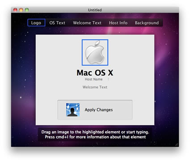Open the Welcome Text tab
Screen dimensions: 190x162
[87, 23]
